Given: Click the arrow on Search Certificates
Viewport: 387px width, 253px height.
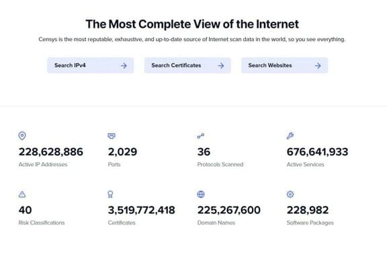Looking at the screenshot, I should click(221, 65).
